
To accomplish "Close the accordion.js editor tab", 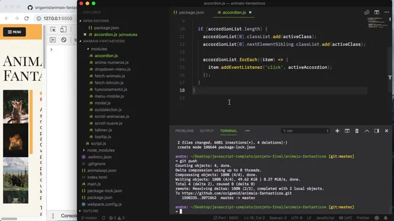I will point(251,12).
